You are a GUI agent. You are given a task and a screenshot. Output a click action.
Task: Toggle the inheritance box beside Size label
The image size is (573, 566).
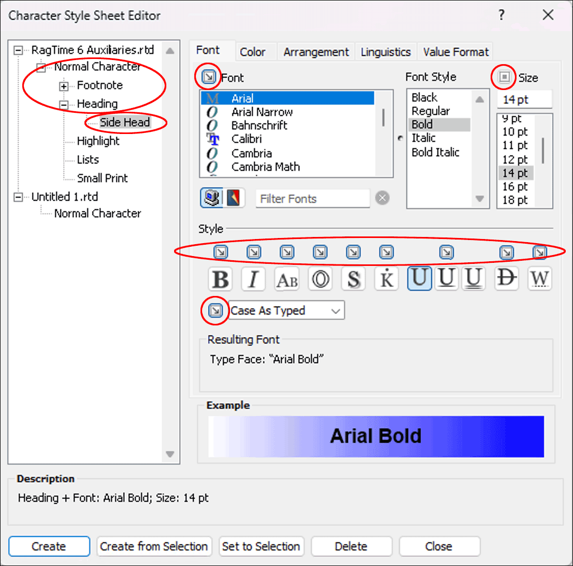coord(505,77)
